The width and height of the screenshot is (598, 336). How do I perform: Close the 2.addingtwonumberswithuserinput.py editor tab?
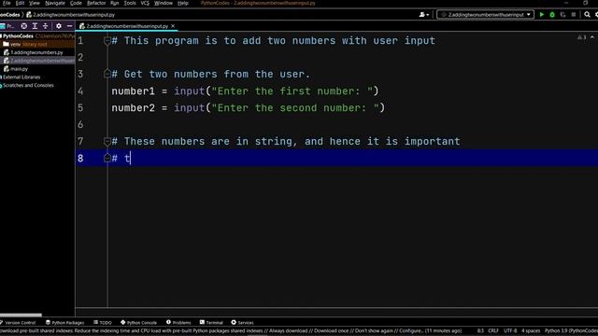173,26
